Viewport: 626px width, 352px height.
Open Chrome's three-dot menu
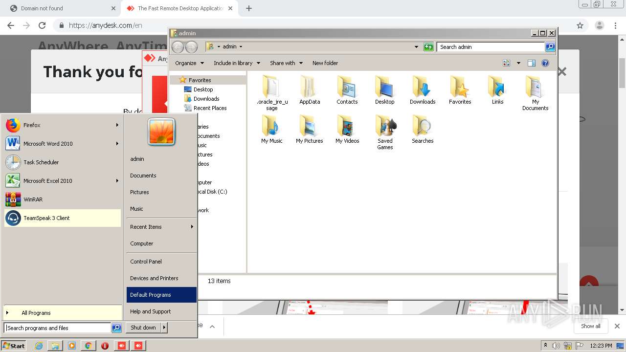point(615,25)
